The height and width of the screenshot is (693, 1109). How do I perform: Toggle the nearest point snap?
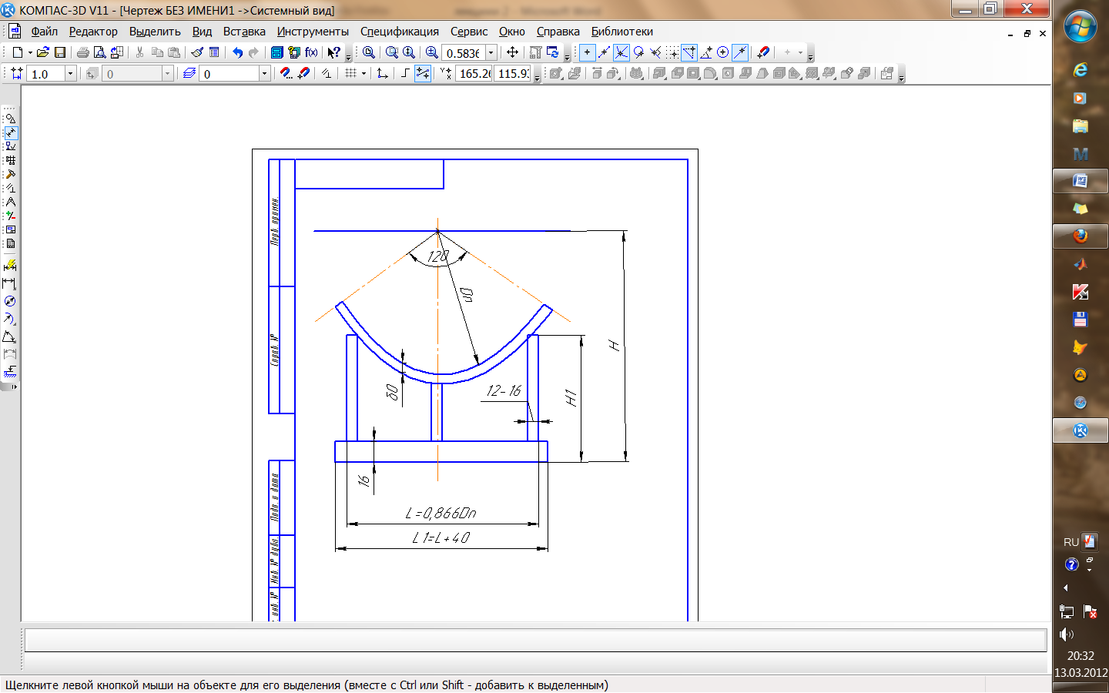pyautogui.click(x=588, y=52)
